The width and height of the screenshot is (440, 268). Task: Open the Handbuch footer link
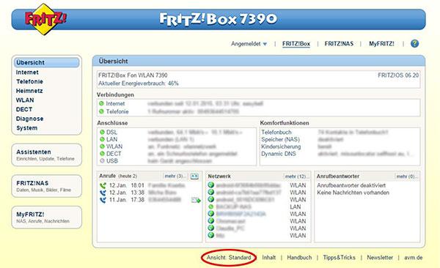[x=299, y=257]
